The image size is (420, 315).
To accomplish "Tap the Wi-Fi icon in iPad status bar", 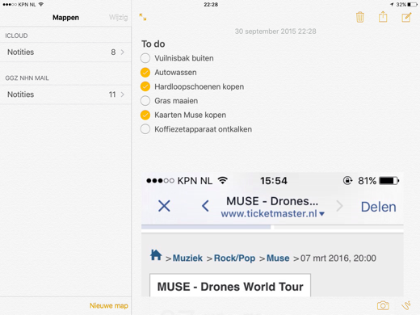I will [x=41, y=4].
